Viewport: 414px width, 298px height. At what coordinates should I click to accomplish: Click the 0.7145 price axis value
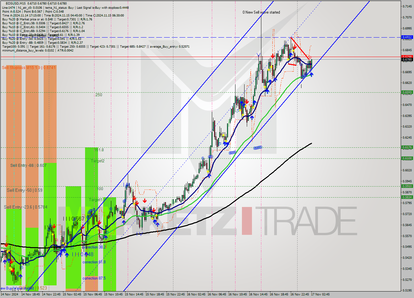(407, 6)
